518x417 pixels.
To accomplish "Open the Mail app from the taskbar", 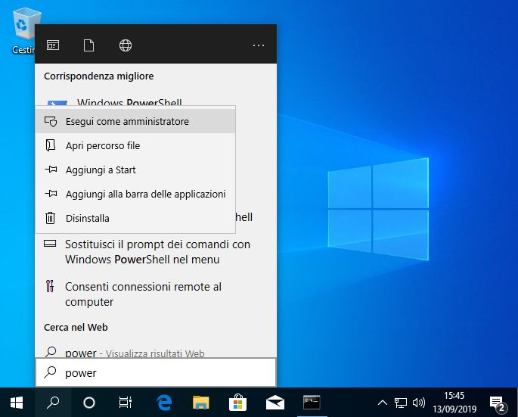I will point(275,403).
